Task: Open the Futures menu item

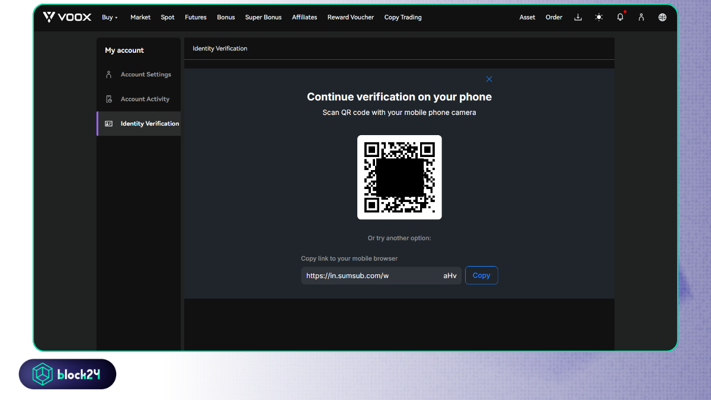Action: click(196, 17)
